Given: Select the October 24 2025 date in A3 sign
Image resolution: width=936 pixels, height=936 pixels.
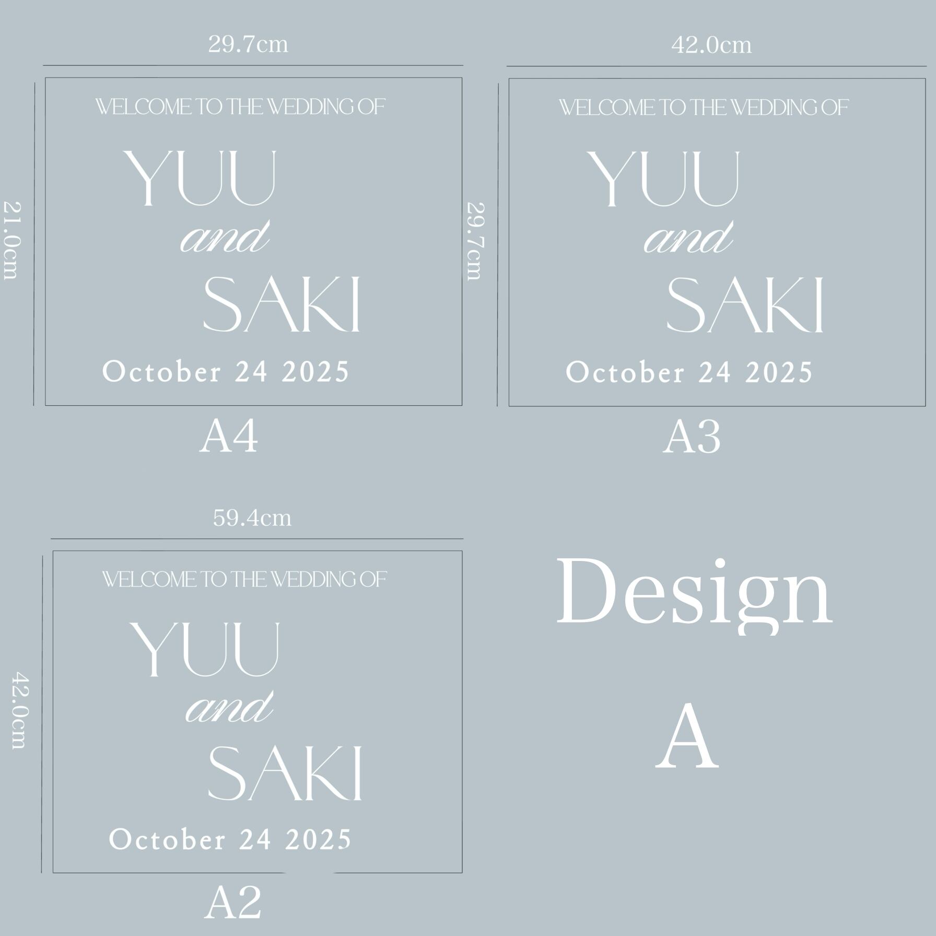Looking at the screenshot, I should point(689,373).
